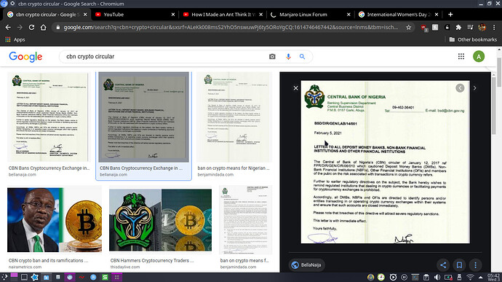Select the Emefiele bitcoin thumbnail from nairametrics
502x282 pixels.
point(55,220)
